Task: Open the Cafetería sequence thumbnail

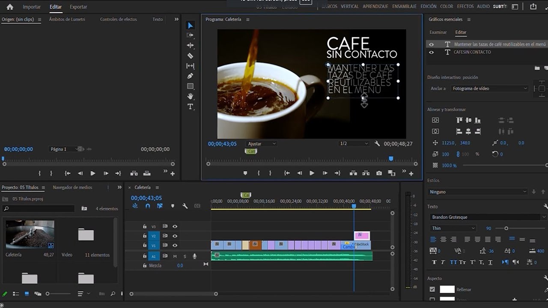Action: (x=30, y=234)
